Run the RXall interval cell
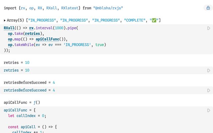The width and height of the screenshot is (213, 133). coord(209,29)
